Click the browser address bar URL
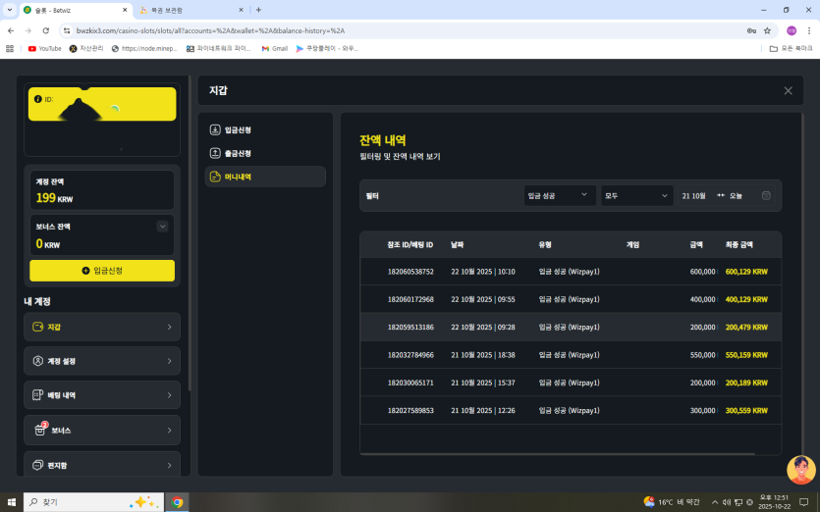This screenshot has height=512, width=820. coord(393,30)
